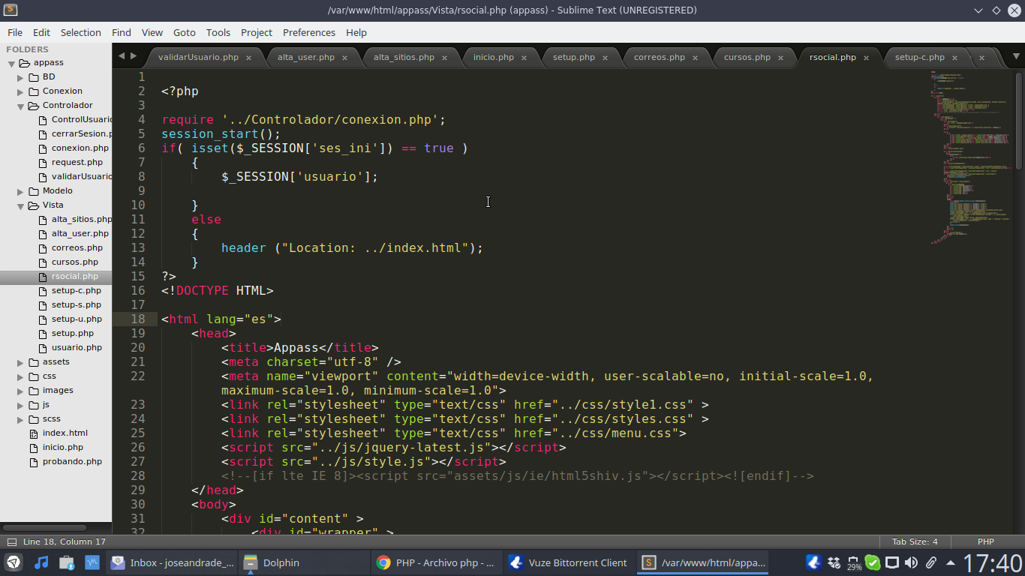Click the Sublime Text icon in title bar
This screenshot has height=576, width=1025.
[10, 10]
